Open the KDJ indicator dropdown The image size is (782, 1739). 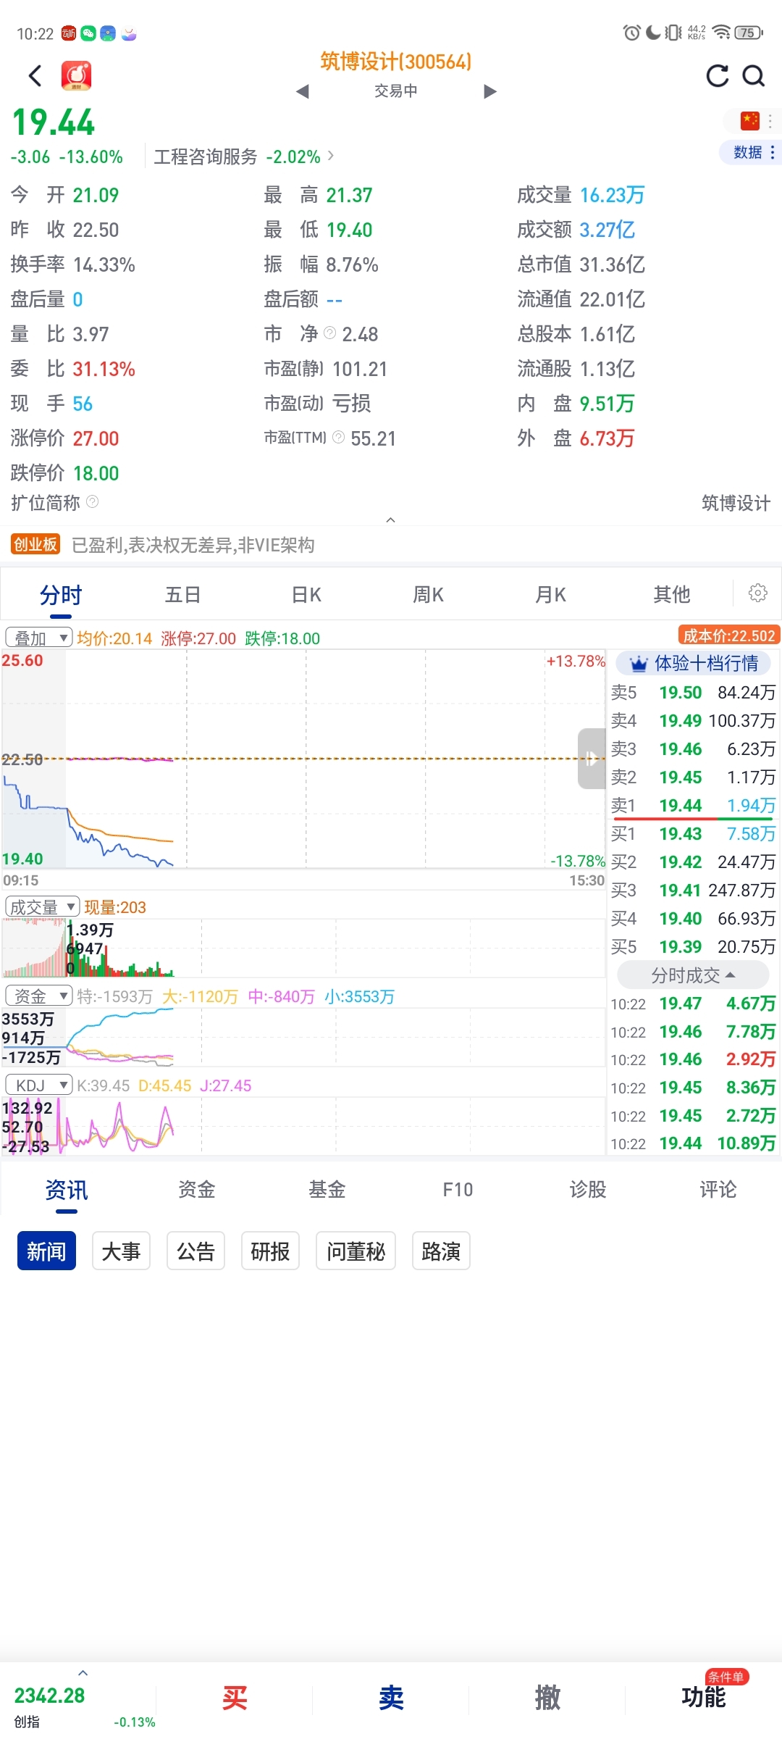click(39, 1085)
